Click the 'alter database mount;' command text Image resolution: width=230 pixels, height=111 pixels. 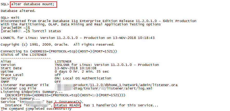pyautogui.click(x=33, y=4)
